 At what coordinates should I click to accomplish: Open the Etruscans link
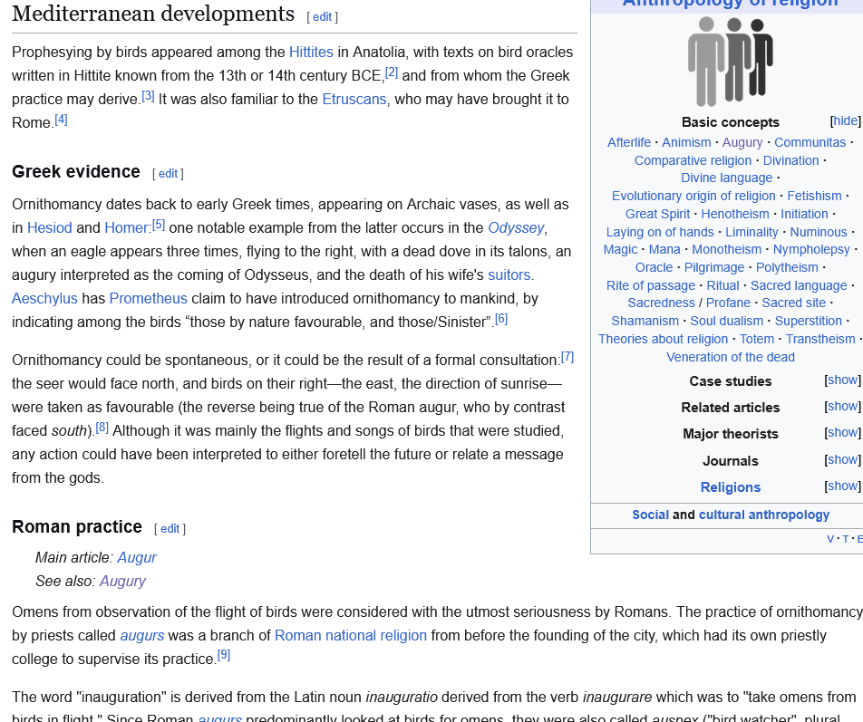(x=354, y=100)
